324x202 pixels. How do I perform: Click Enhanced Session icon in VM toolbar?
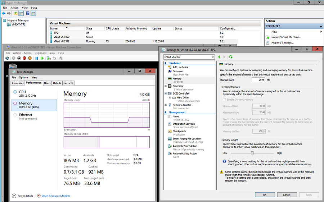click(61, 58)
